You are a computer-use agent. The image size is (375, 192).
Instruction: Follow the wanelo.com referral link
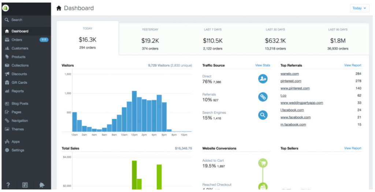(x=289, y=74)
